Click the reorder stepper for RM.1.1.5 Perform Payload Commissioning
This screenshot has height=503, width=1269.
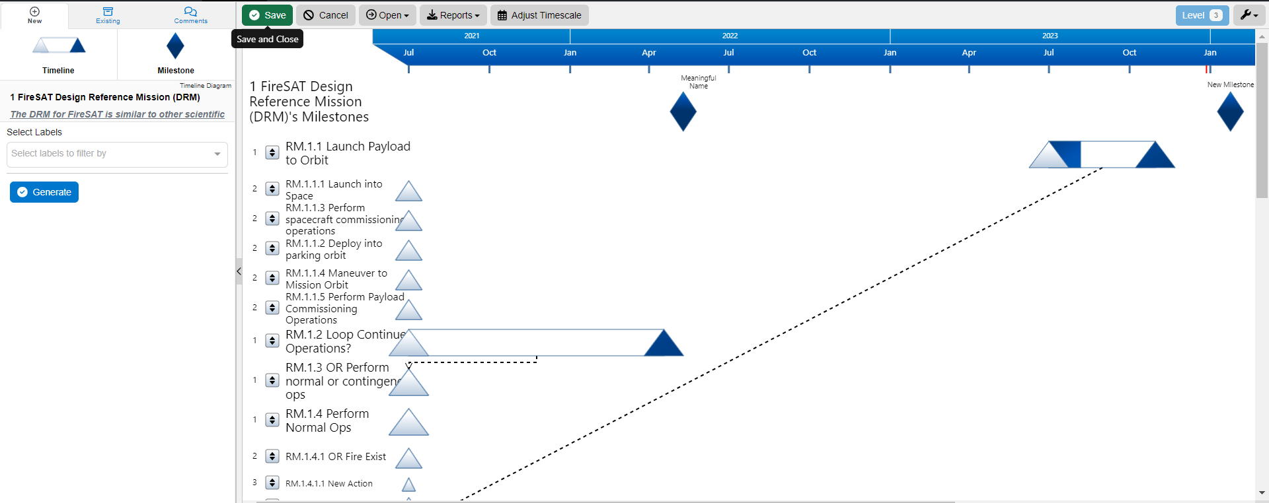pyautogui.click(x=272, y=308)
